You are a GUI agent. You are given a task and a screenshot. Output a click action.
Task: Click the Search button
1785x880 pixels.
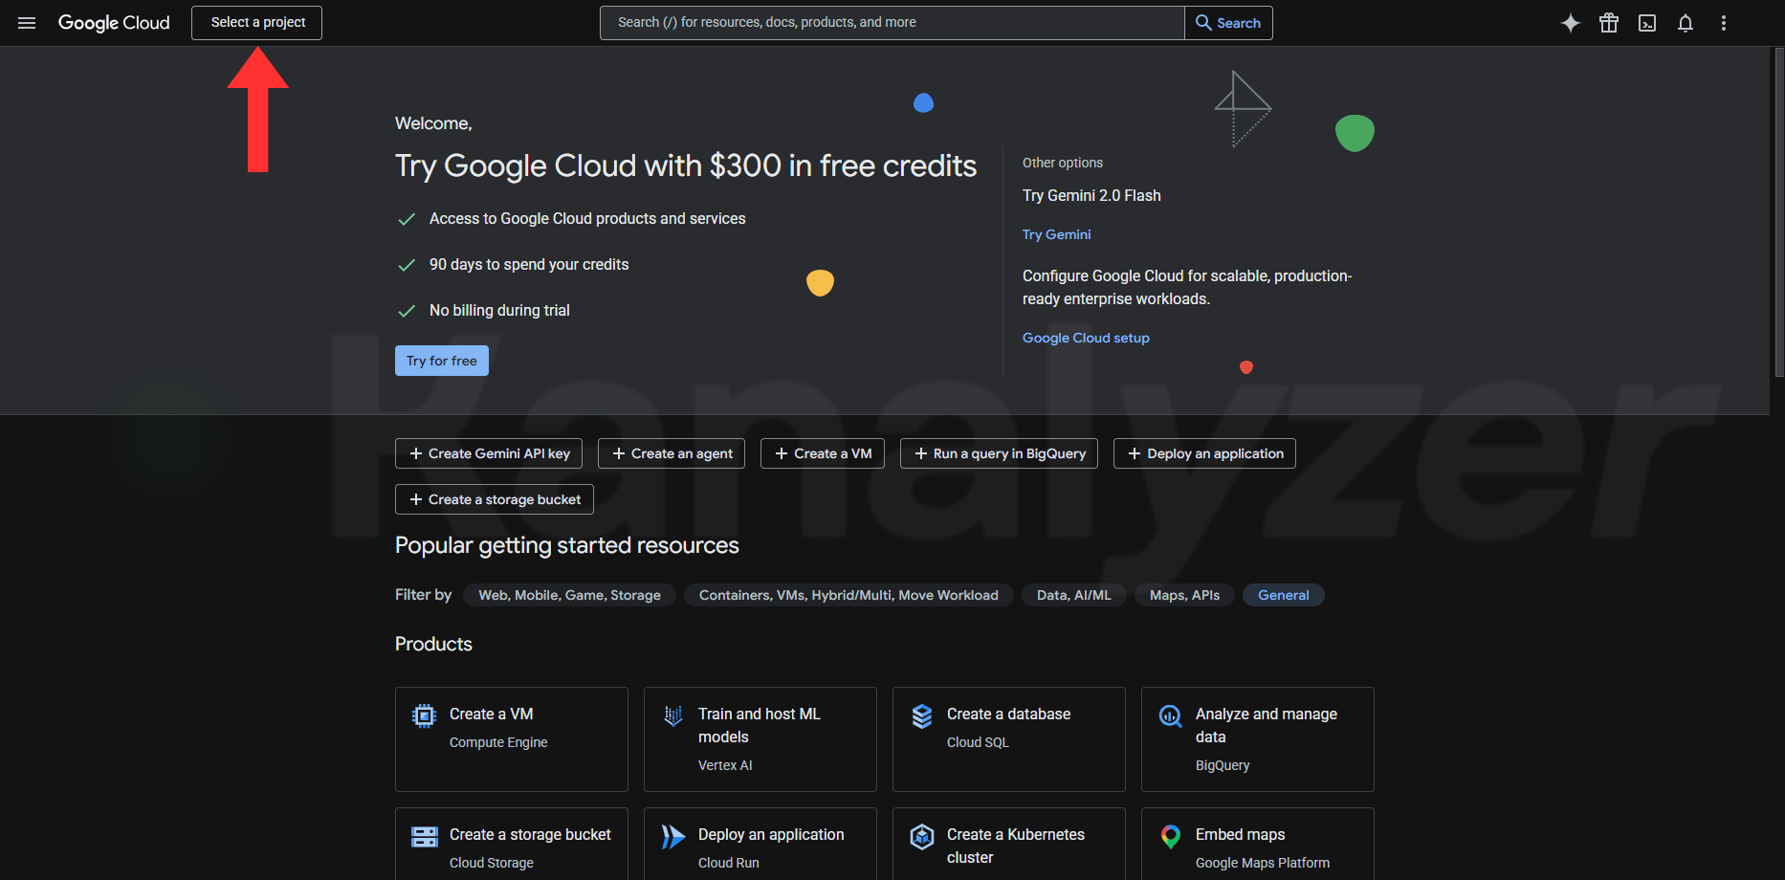tap(1228, 23)
